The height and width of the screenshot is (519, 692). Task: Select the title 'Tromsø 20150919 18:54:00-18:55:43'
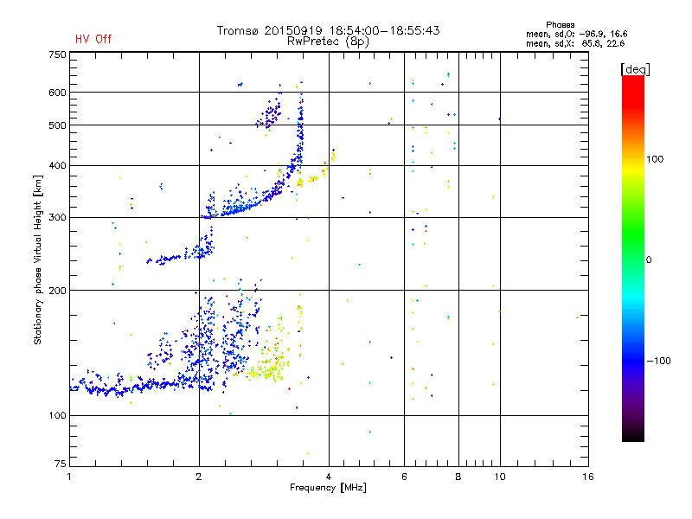[328, 30]
